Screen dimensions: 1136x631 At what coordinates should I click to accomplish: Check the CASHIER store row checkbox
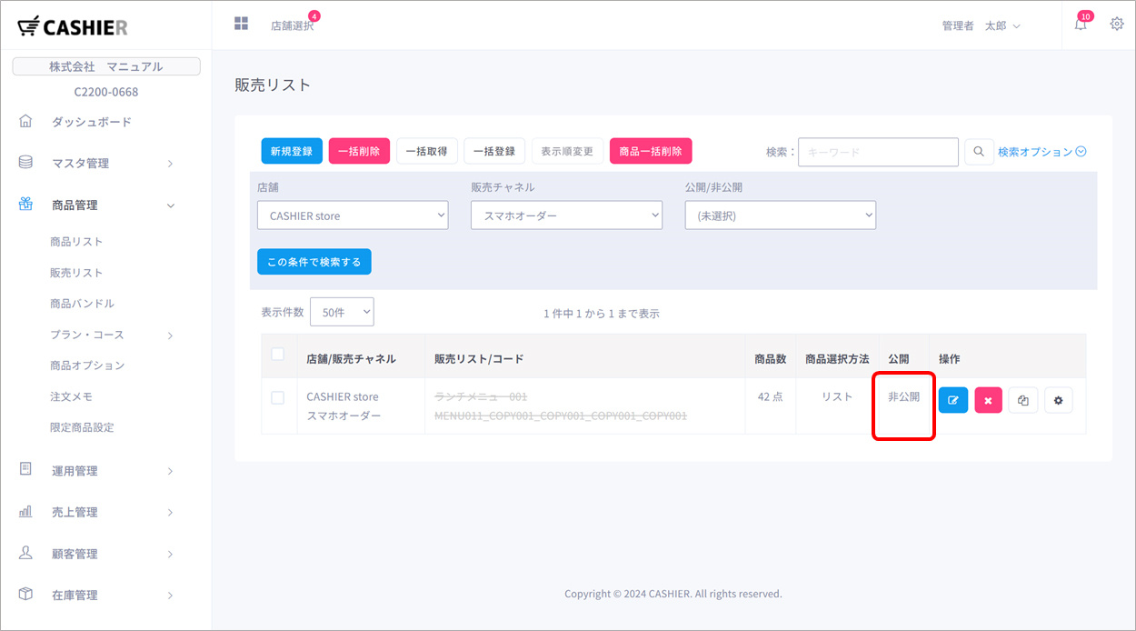(x=278, y=397)
